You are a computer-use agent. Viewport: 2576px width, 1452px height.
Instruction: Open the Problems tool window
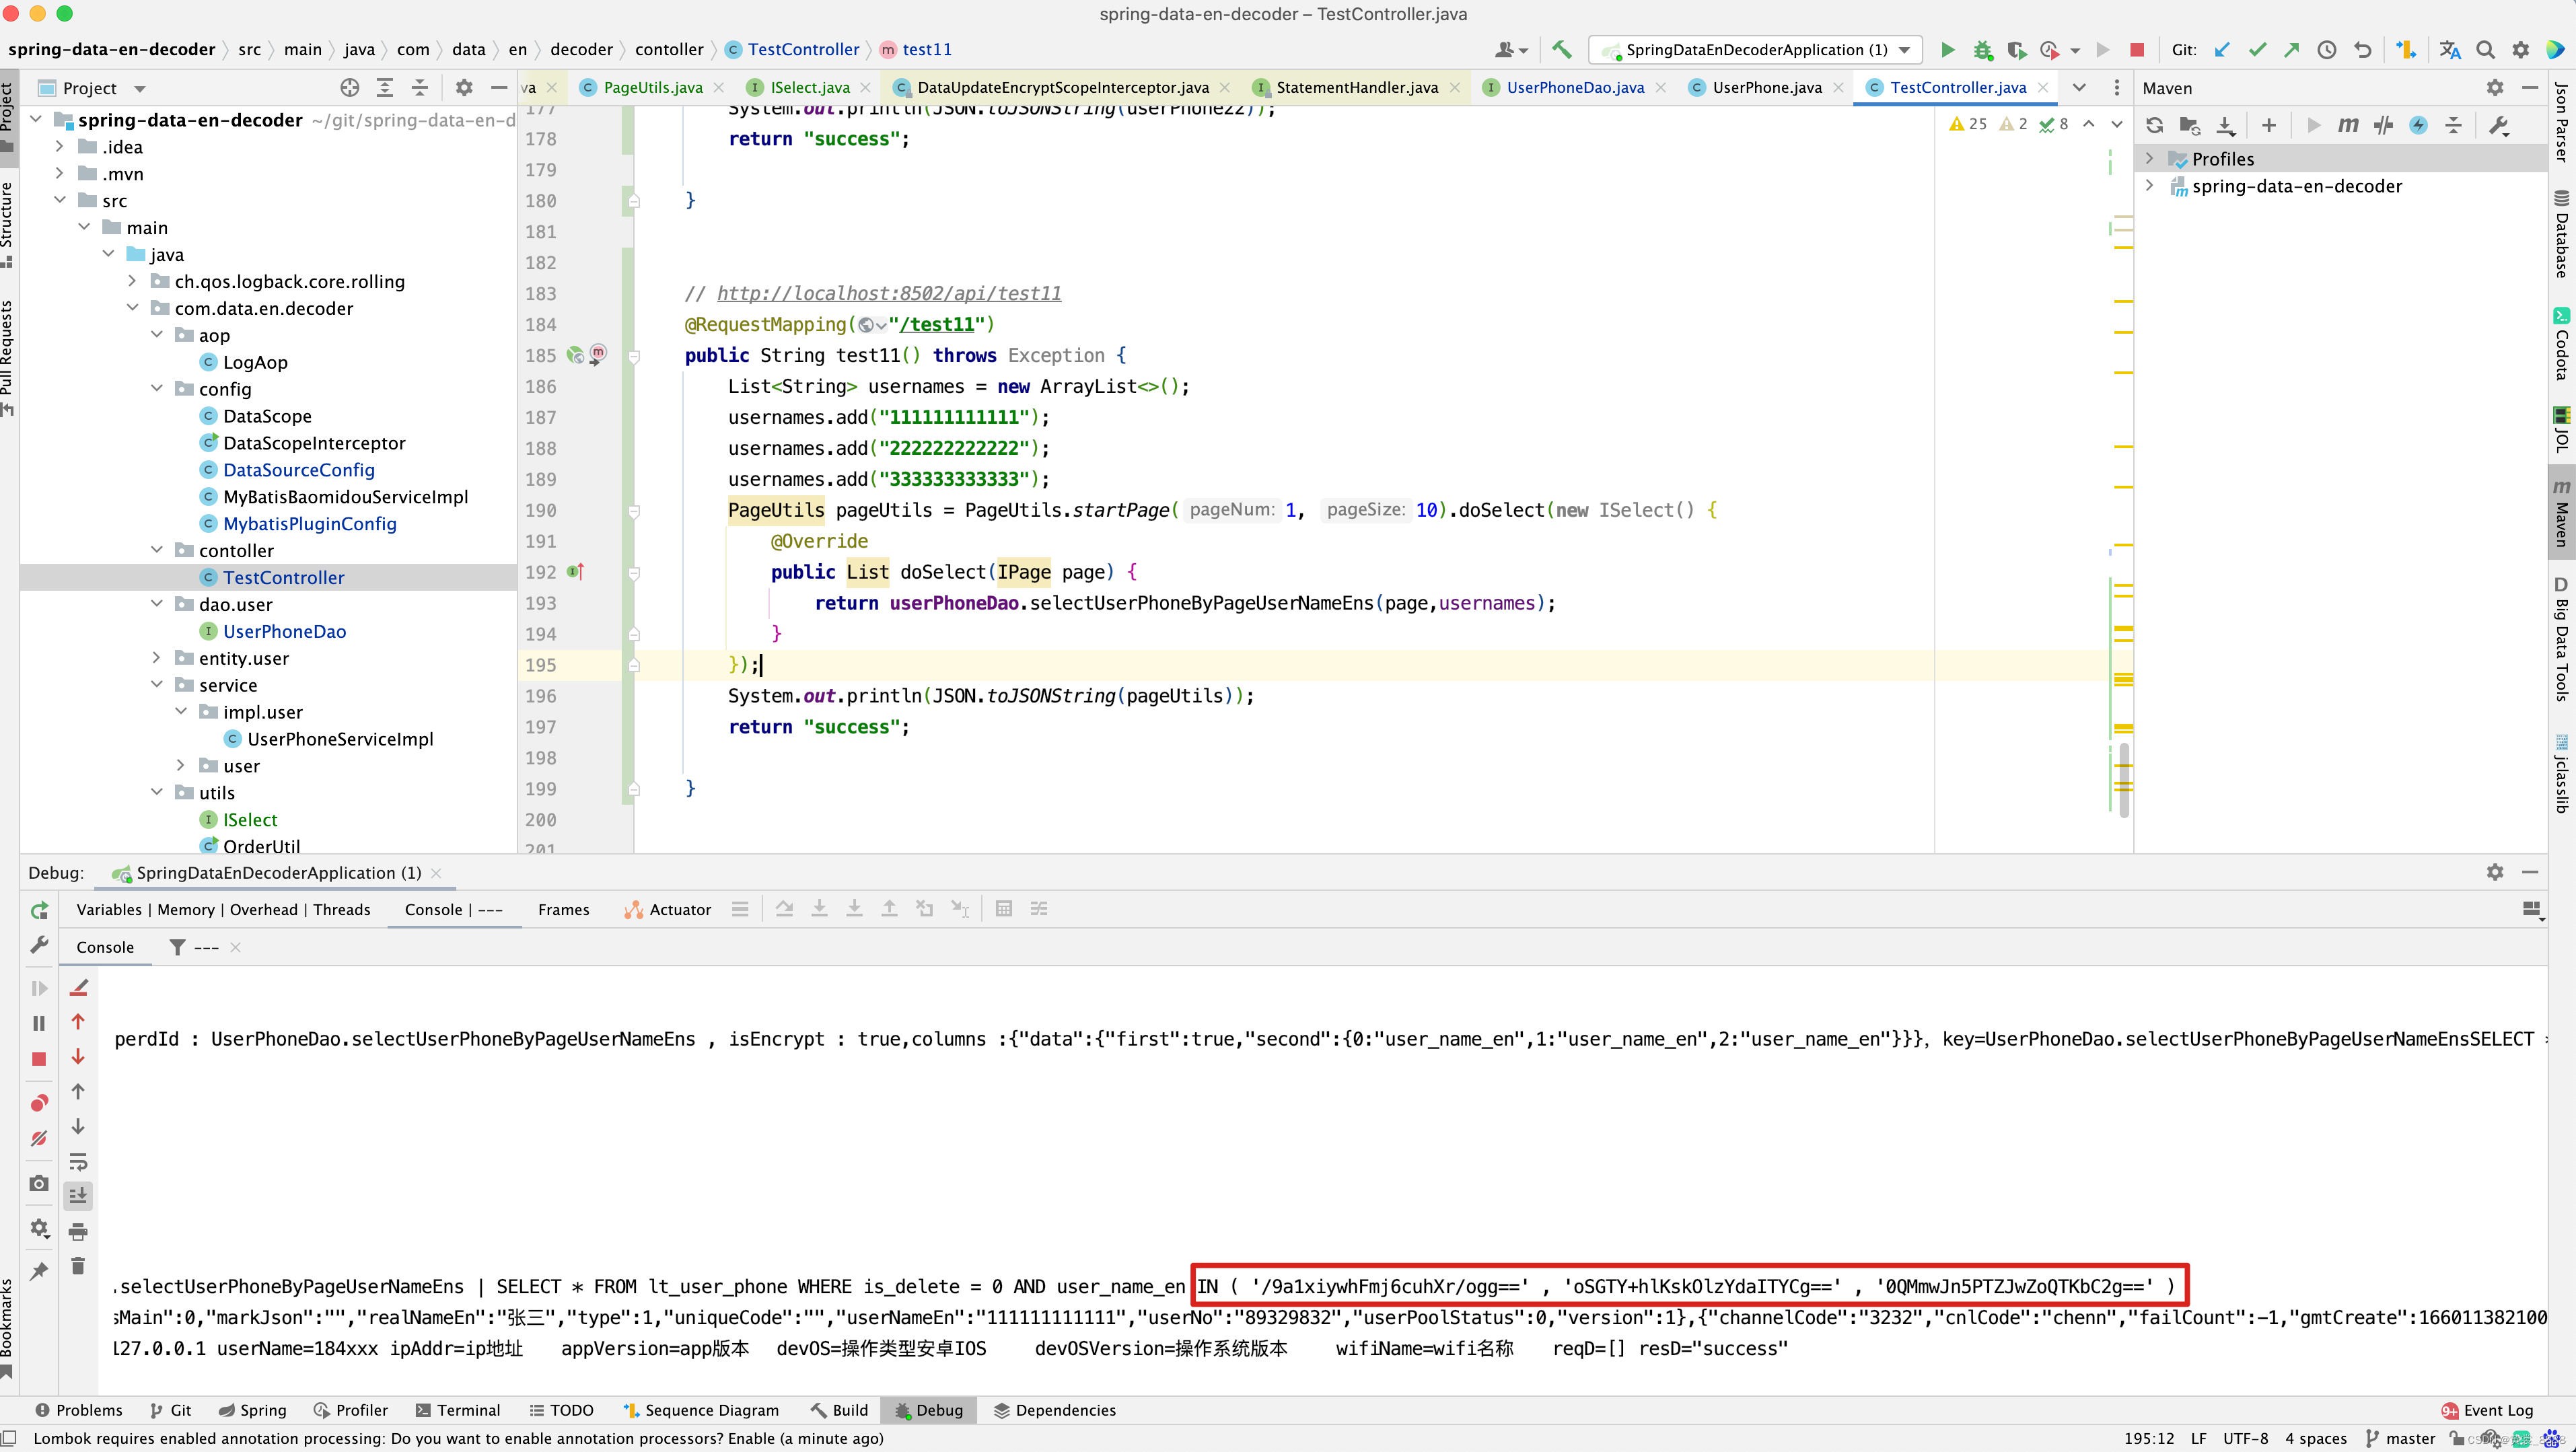pos(78,1410)
